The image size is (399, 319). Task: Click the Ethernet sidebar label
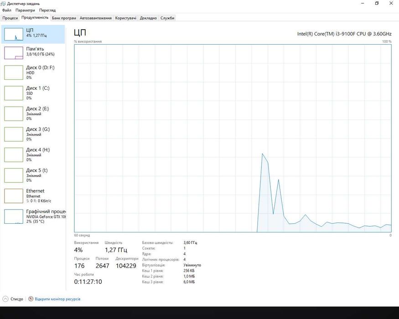(35, 191)
